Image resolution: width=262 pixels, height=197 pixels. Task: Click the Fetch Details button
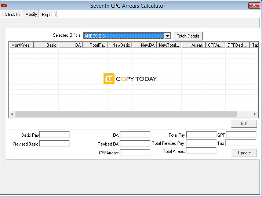click(x=188, y=36)
